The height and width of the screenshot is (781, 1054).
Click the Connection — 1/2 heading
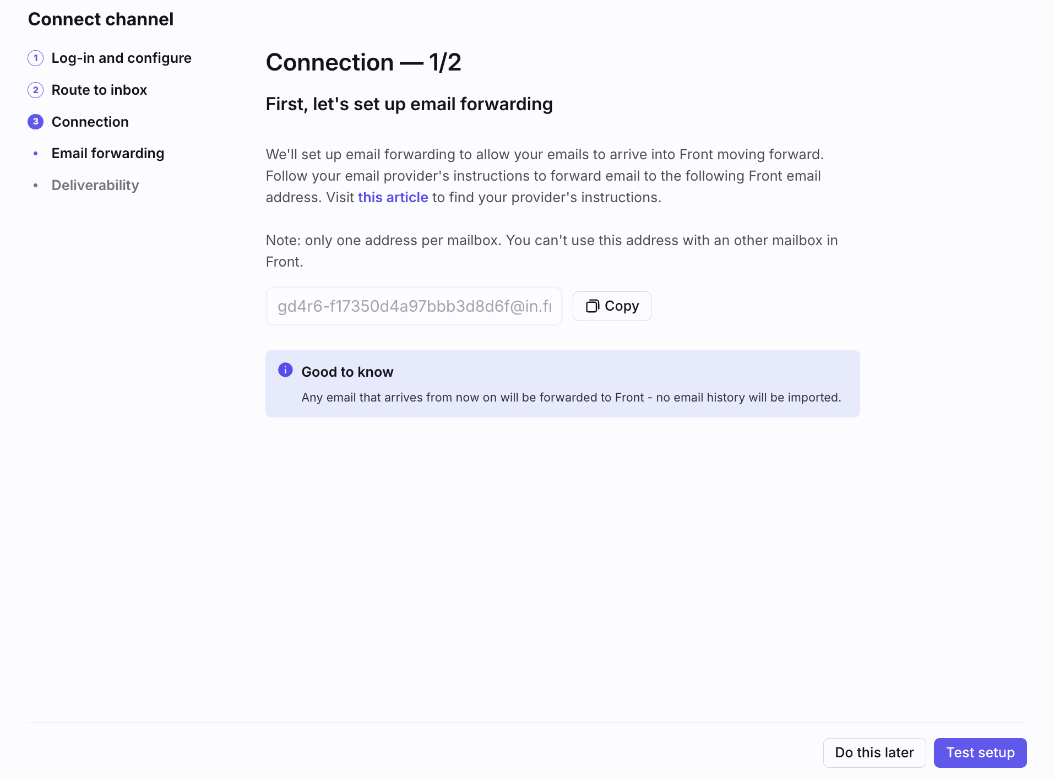pyautogui.click(x=363, y=62)
